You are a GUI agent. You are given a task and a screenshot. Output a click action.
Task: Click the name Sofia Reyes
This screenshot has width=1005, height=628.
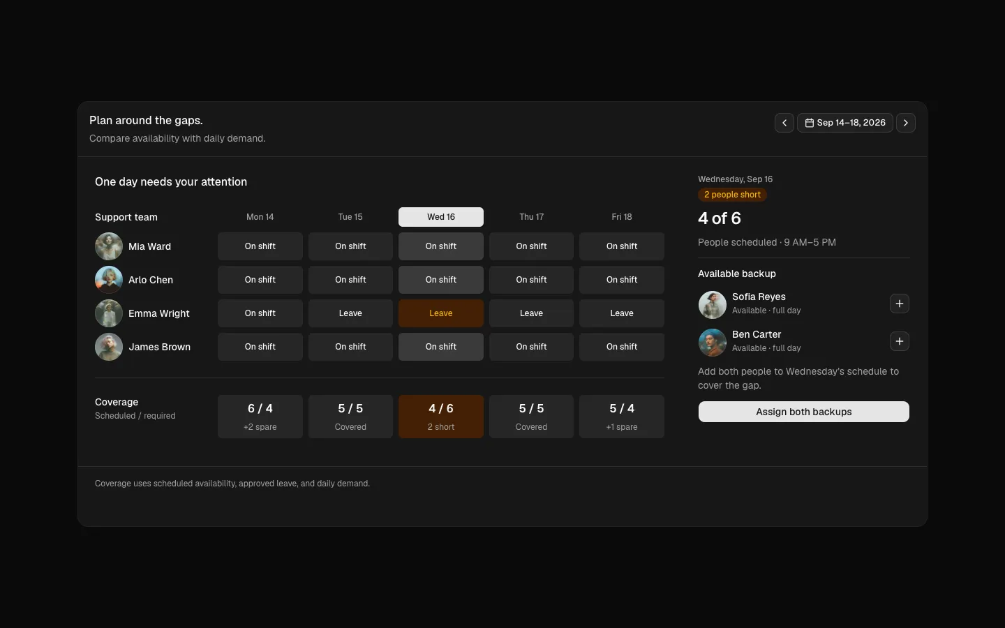point(759,297)
